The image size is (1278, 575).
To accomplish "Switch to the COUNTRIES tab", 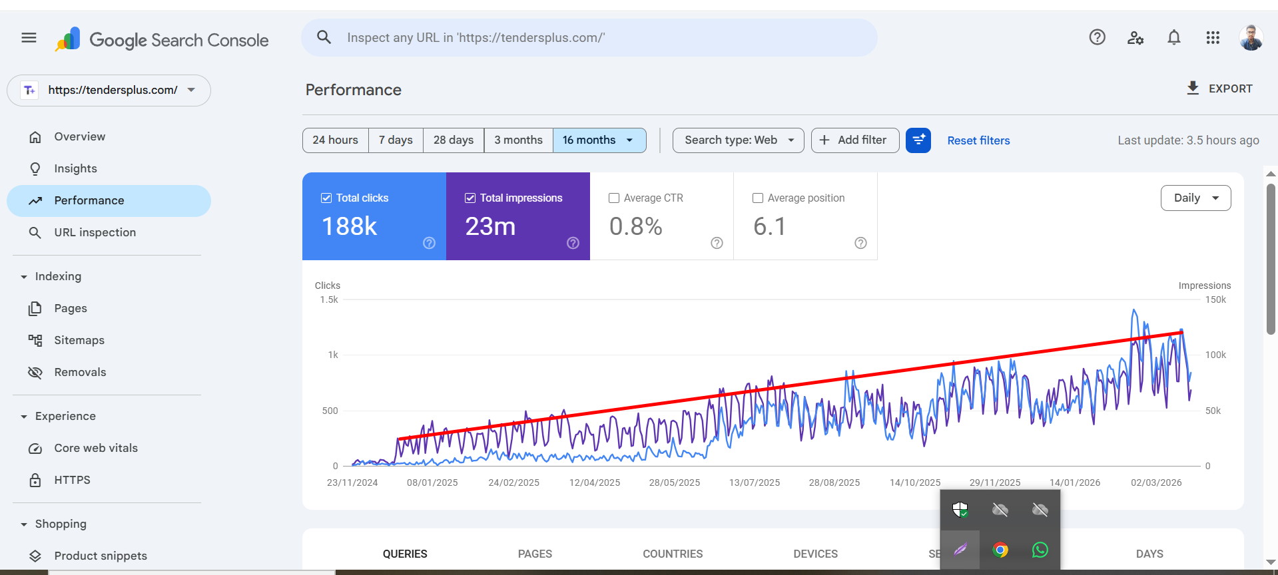I will (673, 554).
